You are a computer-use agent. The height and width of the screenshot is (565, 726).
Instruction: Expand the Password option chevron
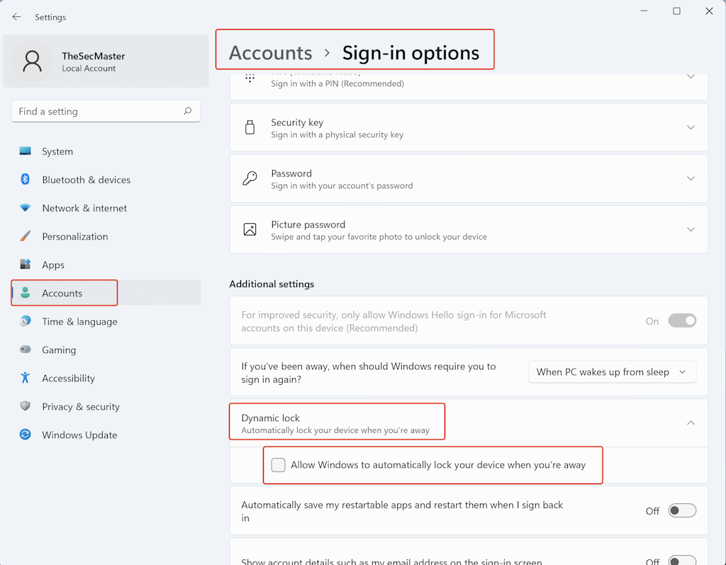(x=691, y=179)
